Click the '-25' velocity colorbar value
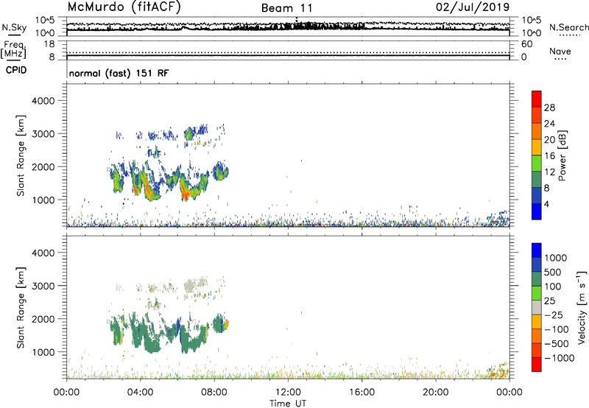The image size is (589, 408). tap(554, 315)
